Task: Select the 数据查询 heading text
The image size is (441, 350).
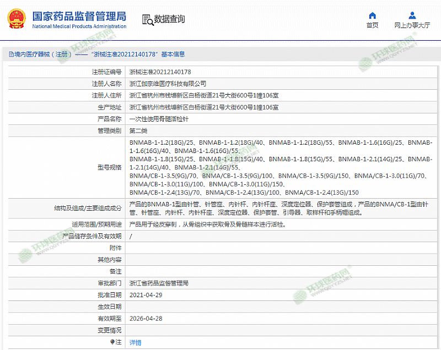Action: (169, 19)
